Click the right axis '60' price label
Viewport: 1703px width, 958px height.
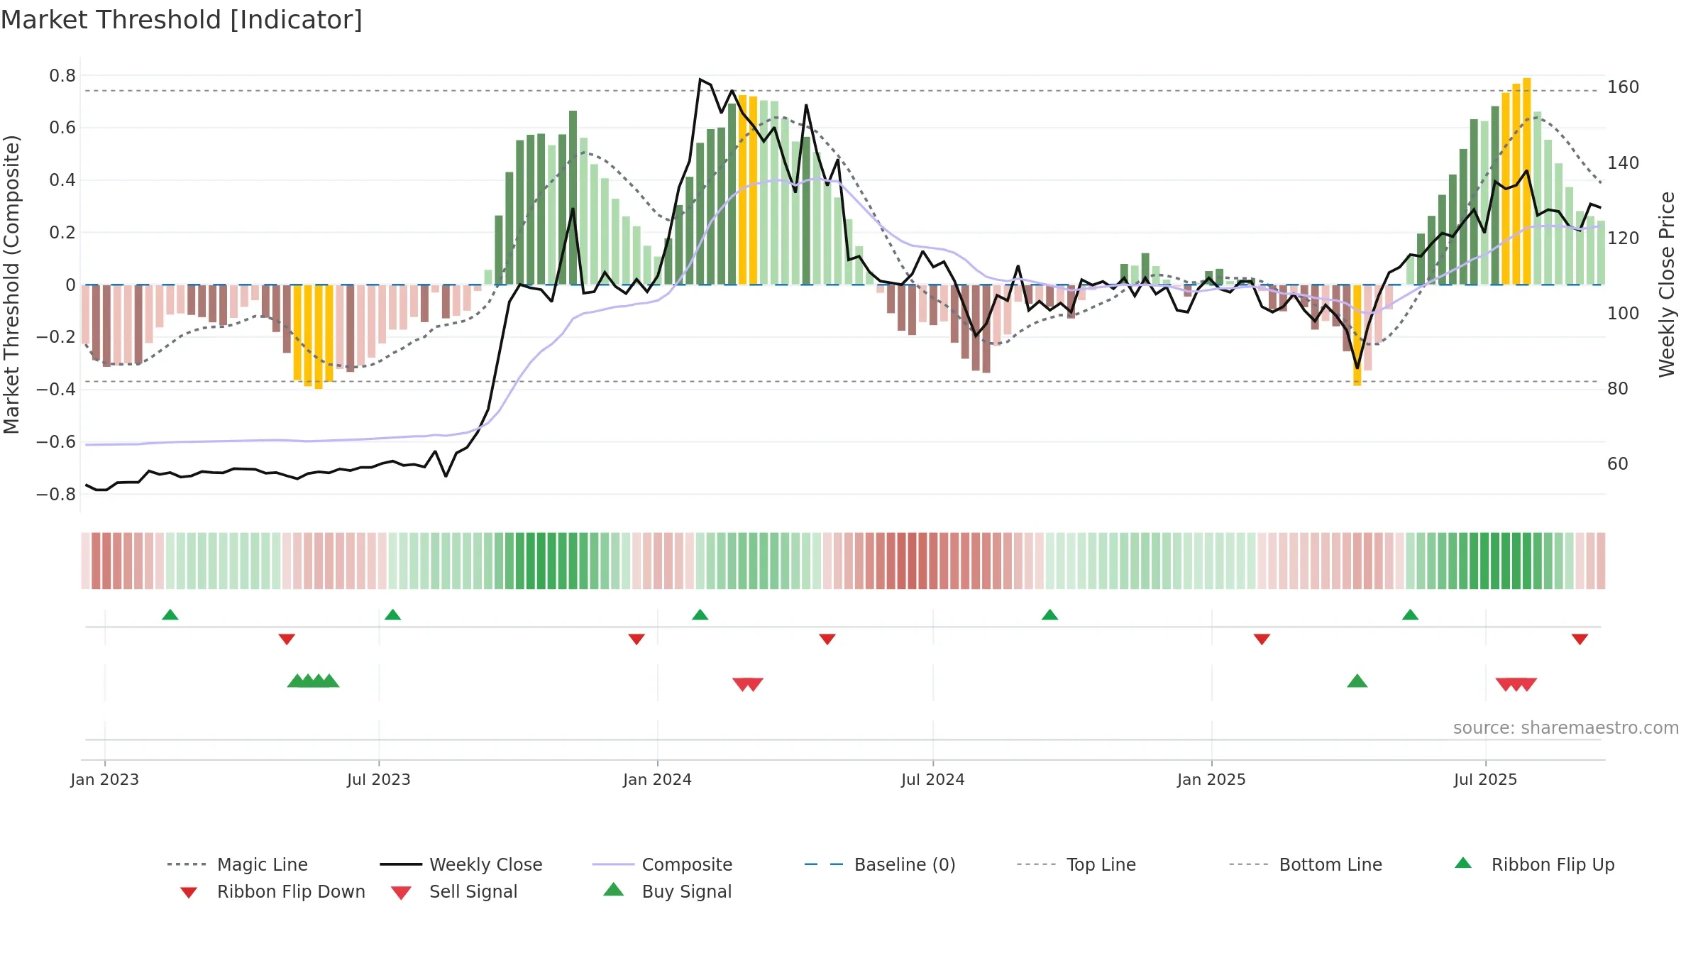[x=1618, y=464]
